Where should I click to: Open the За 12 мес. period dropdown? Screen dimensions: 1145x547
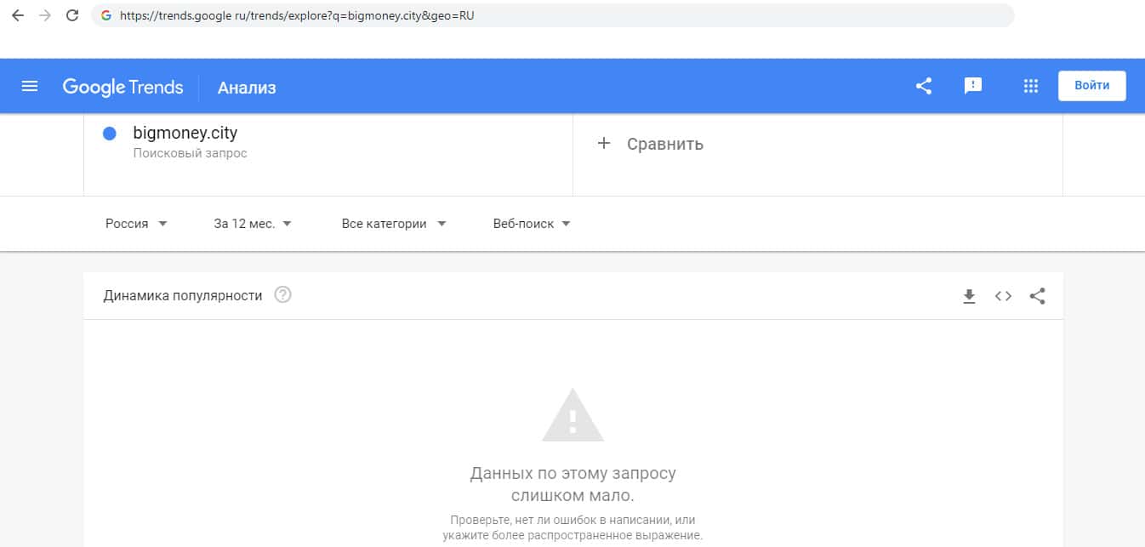tap(253, 224)
